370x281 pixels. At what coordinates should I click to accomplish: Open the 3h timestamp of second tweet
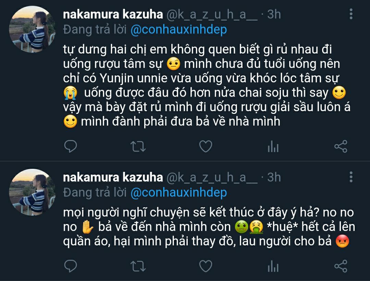(x=274, y=177)
